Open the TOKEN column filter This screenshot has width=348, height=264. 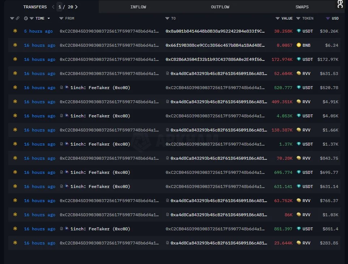coord(298,18)
